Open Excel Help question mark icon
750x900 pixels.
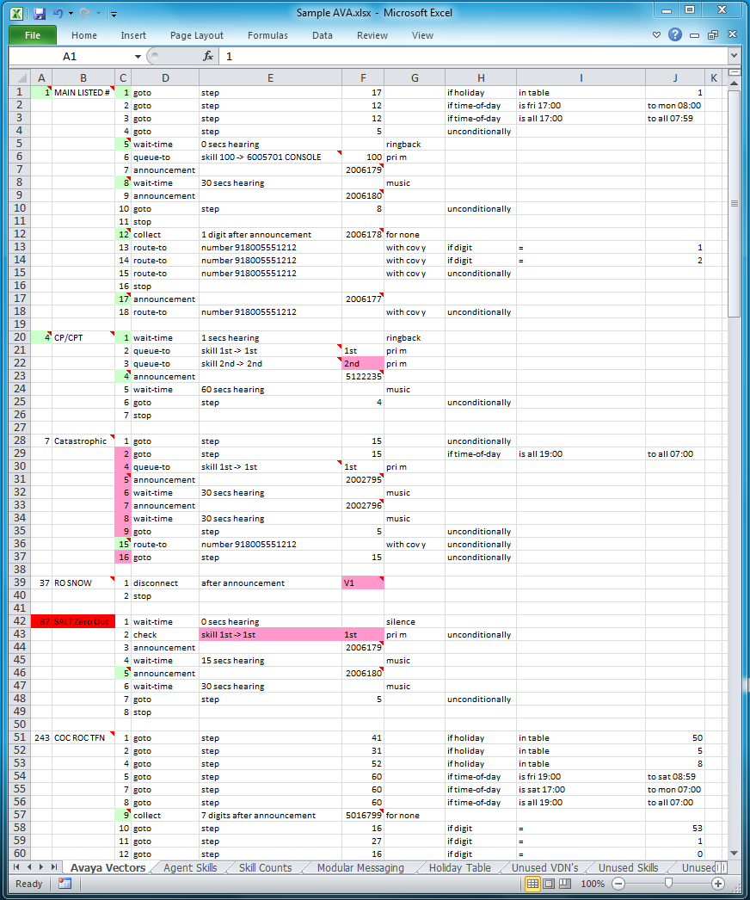click(675, 35)
